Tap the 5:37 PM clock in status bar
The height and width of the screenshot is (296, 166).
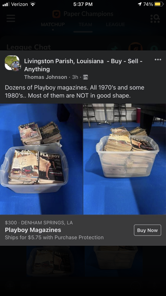click(83, 4)
